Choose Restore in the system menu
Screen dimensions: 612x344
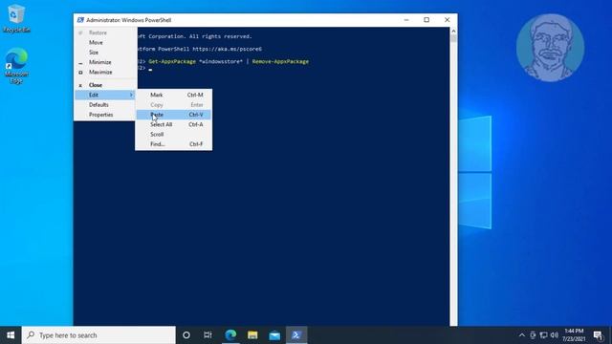coord(105,32)
